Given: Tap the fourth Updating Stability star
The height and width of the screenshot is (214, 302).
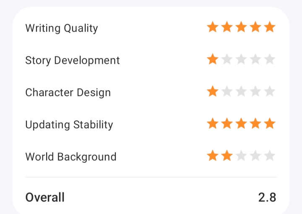Looking at the screenshot, I should [x=255, y=123].
